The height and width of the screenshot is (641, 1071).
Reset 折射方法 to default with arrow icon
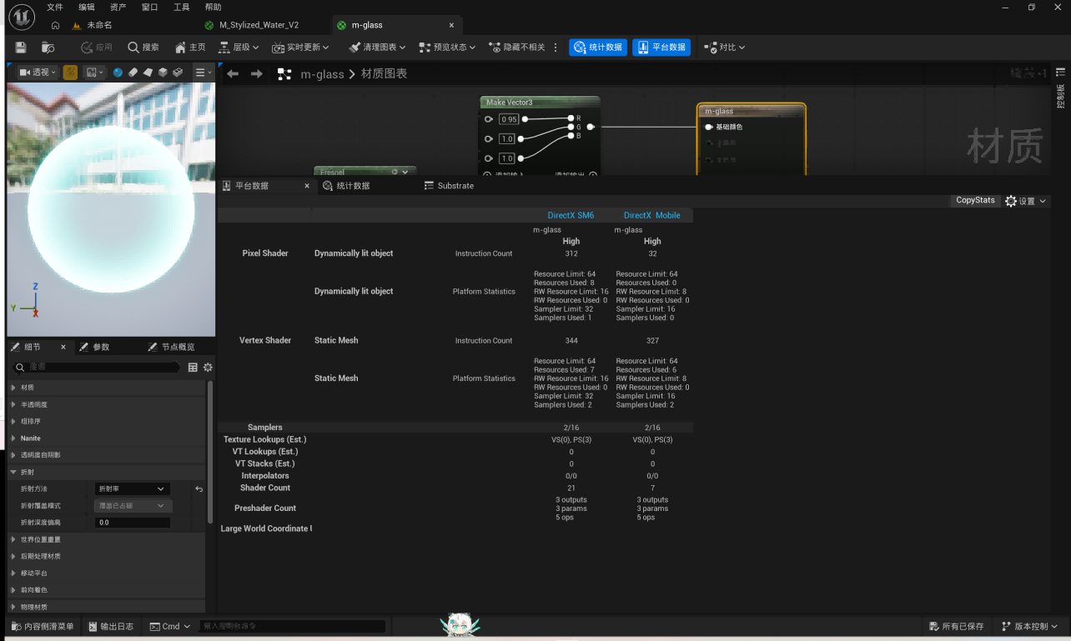199,489
